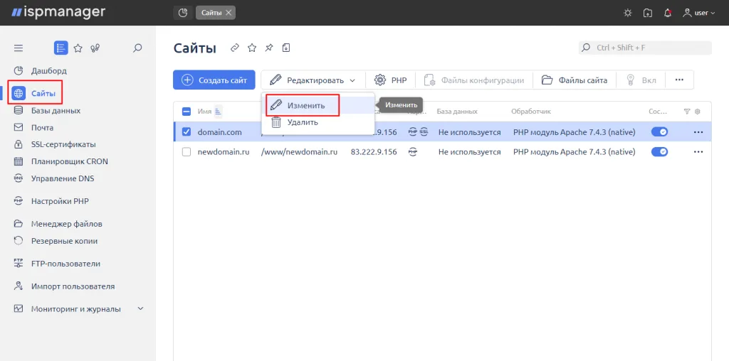Toggle the light/dark theme sun icon
This screenshot has width=729, height=361.
628,13
